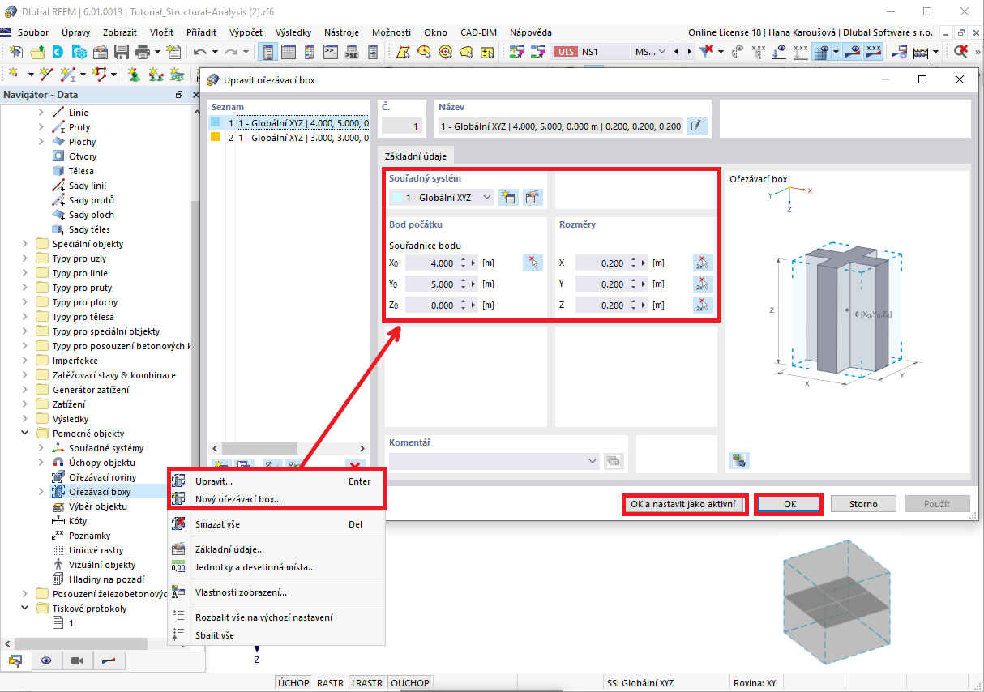Open the Navigator views camera tab
984x692 pixels.
[77, 660]
